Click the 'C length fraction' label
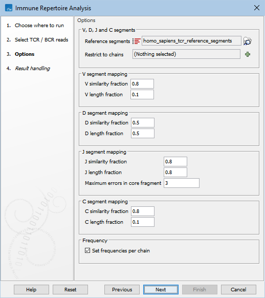Viewport: 265px width, 298px height. click(x=104, y=222)
